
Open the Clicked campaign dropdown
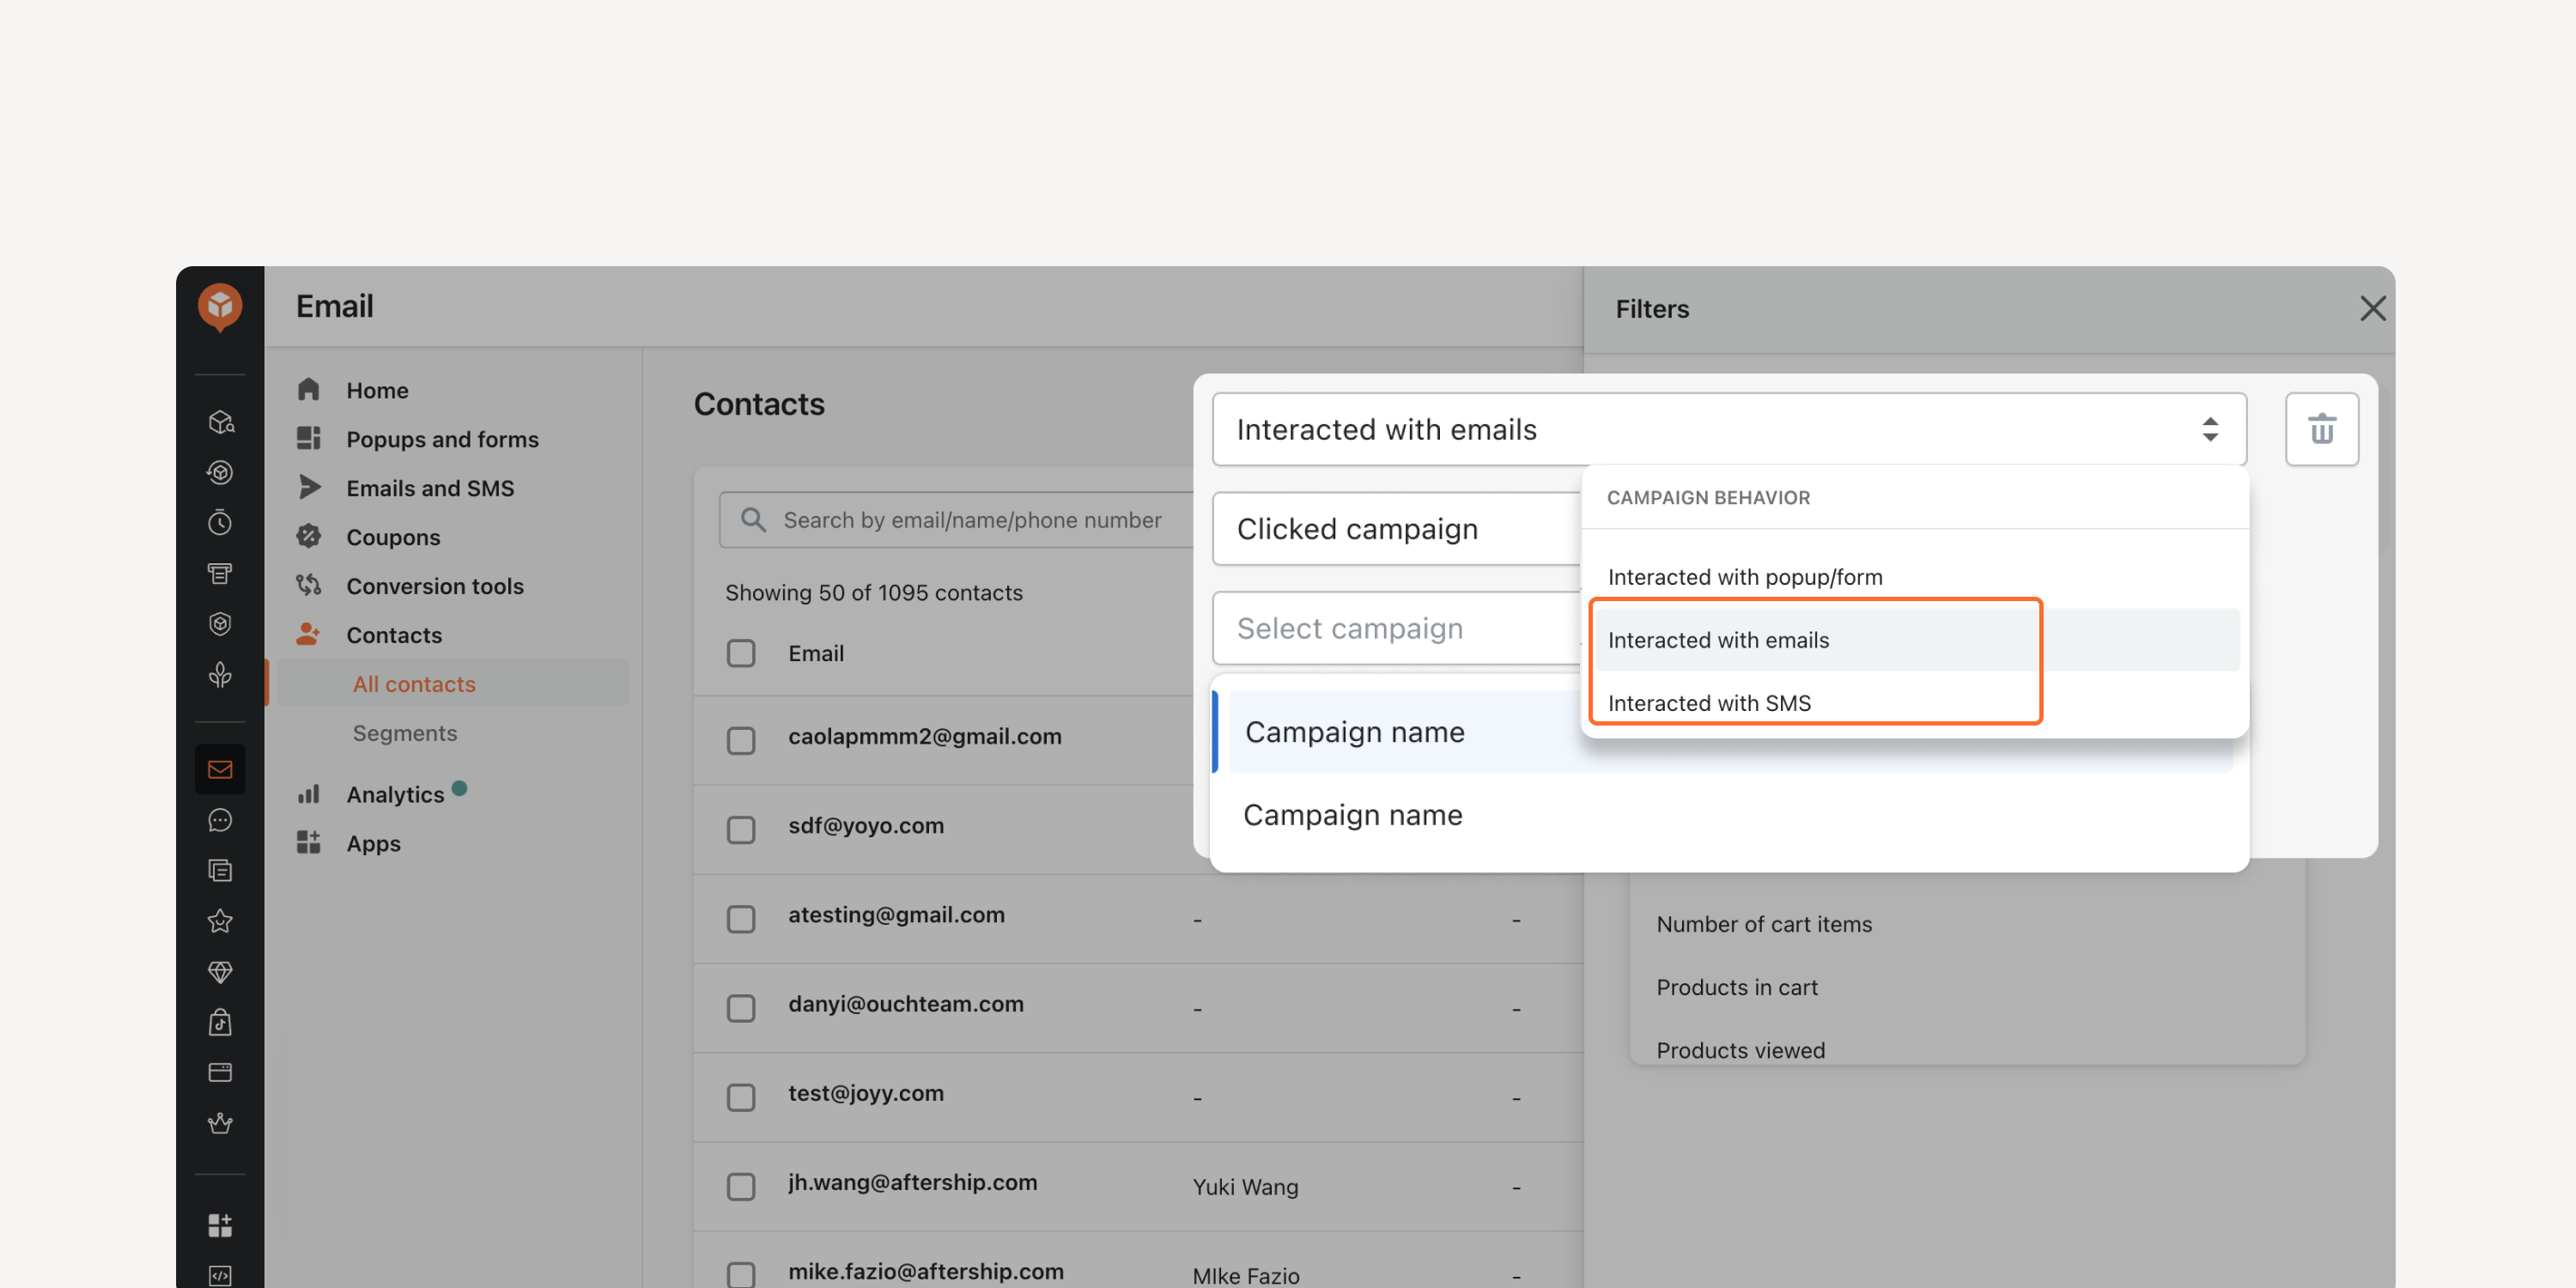pos(1397,529)
